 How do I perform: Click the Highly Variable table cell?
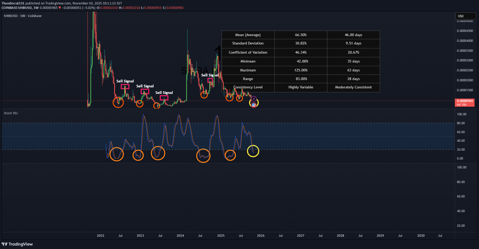click(x=301, y=87)
